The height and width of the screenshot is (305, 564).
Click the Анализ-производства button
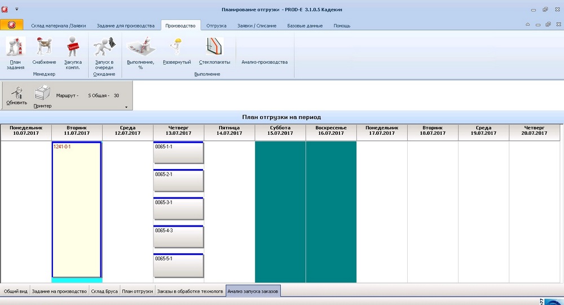pyautogui.click(x=265, y=62)
